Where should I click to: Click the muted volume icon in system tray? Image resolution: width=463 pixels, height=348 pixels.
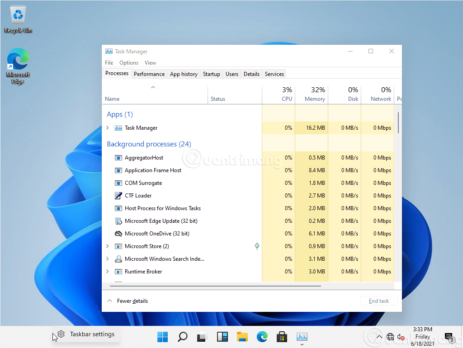[402, 337]
